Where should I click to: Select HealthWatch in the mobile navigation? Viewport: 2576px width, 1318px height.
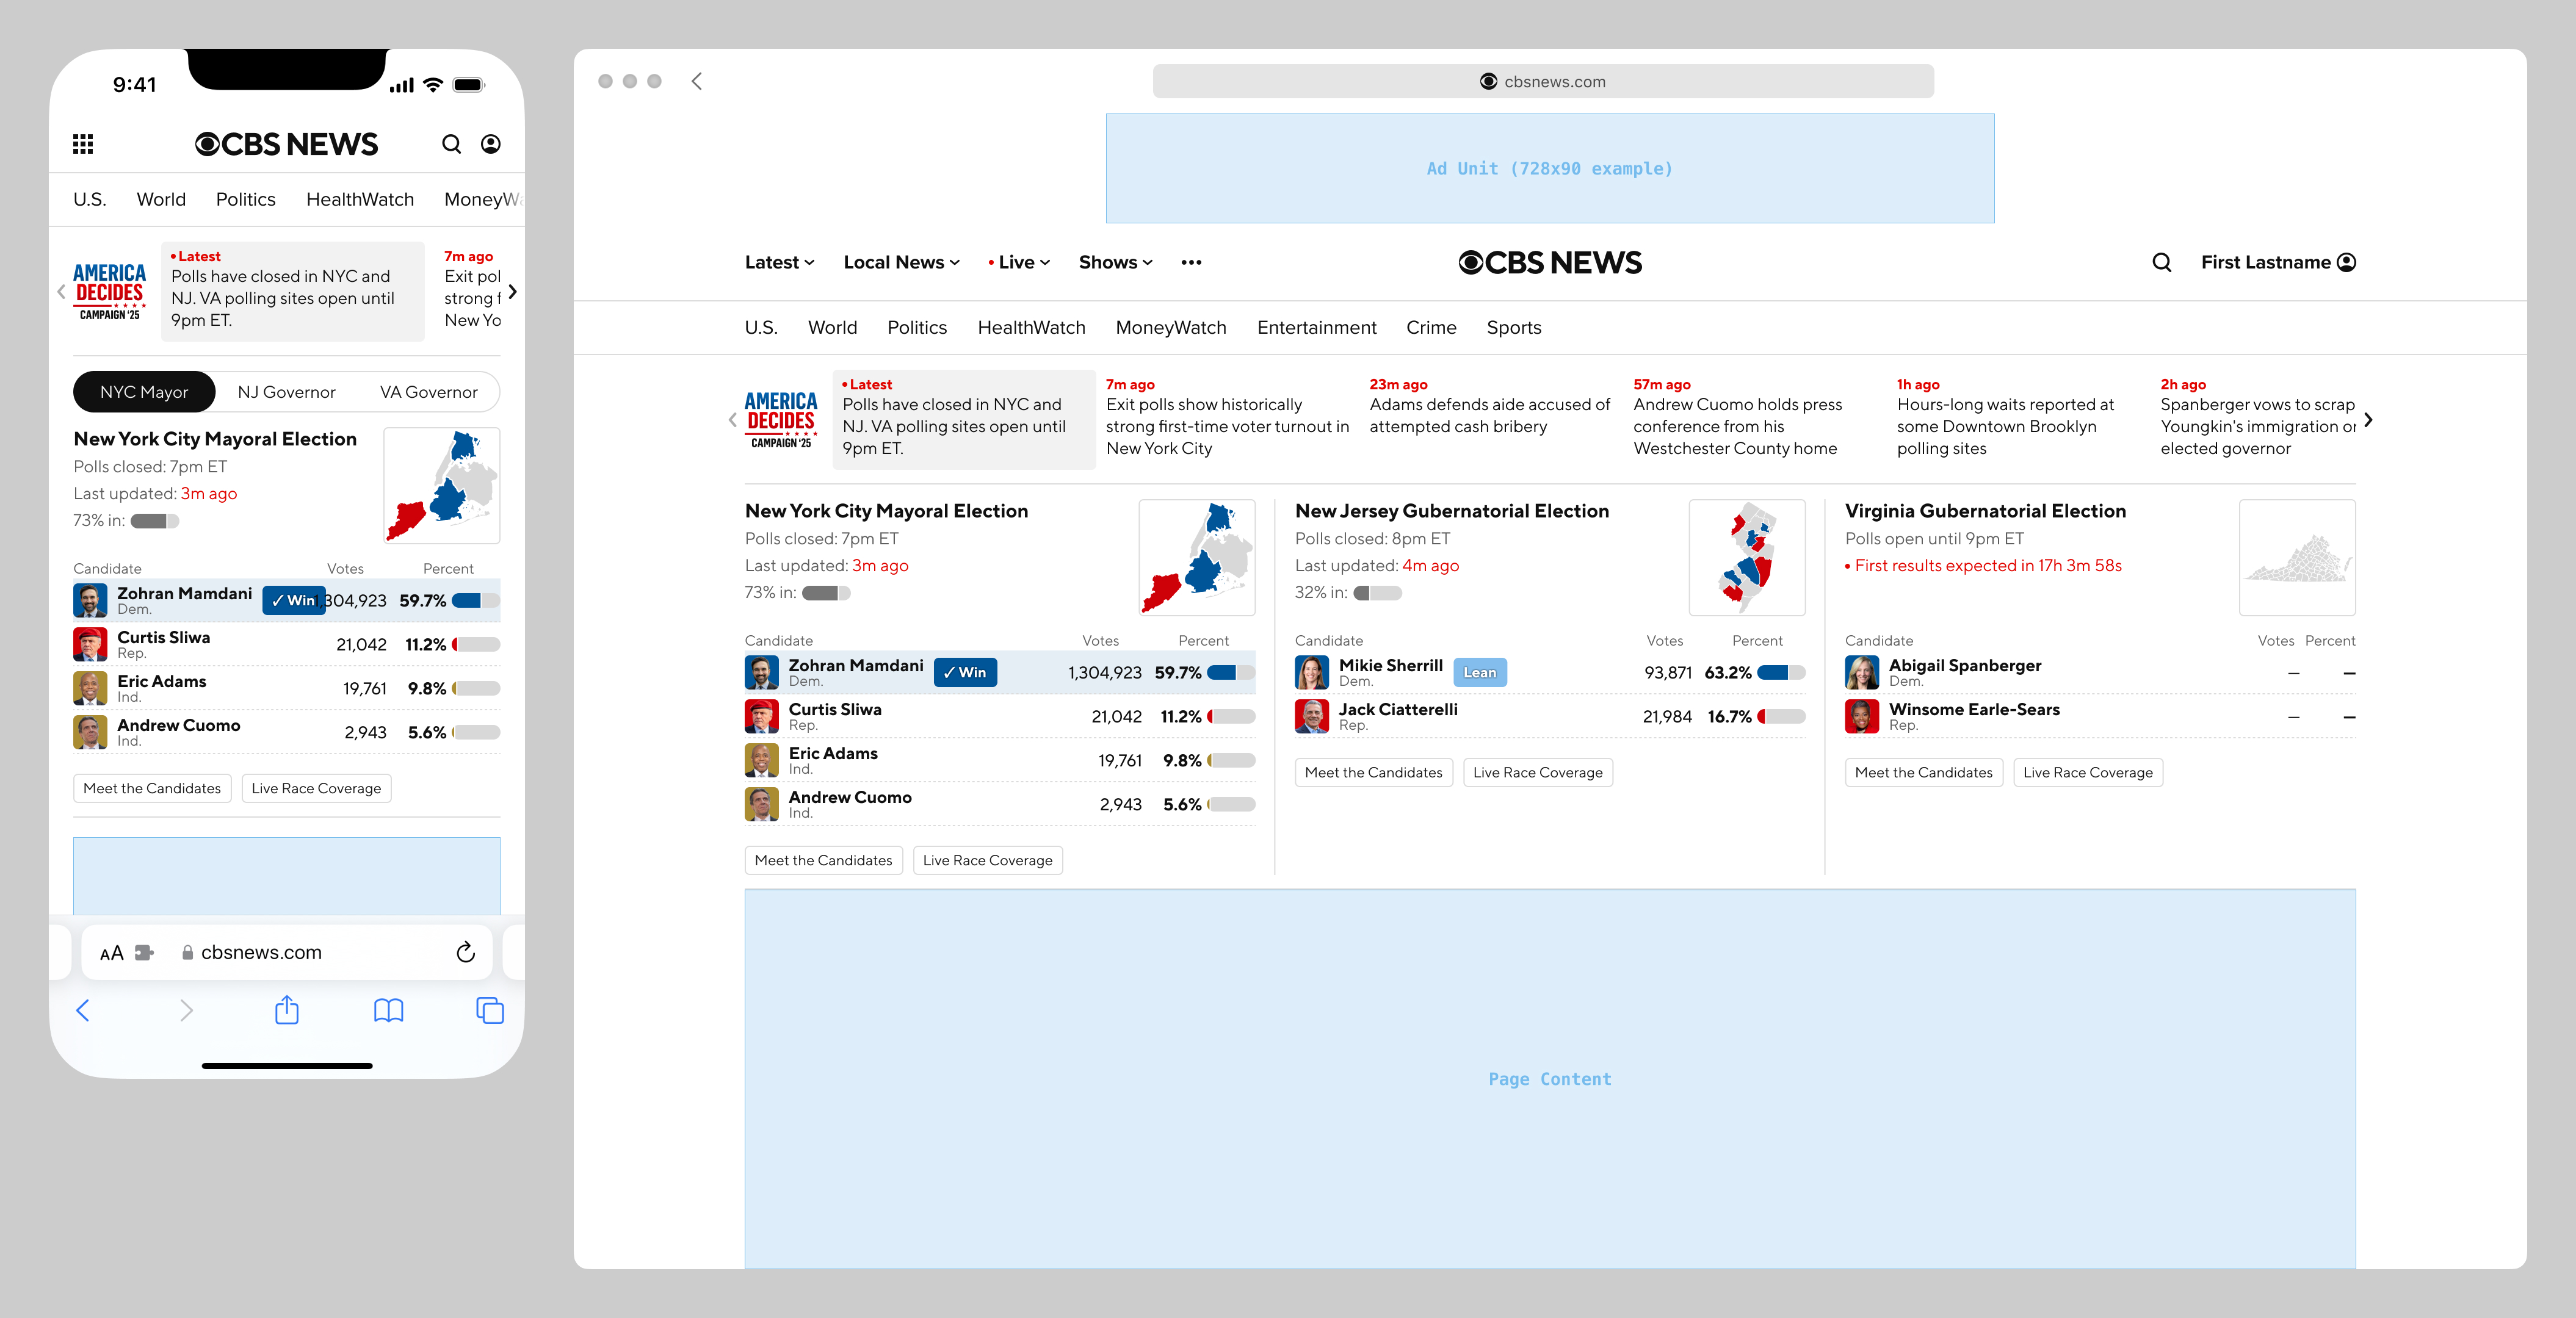360,199
